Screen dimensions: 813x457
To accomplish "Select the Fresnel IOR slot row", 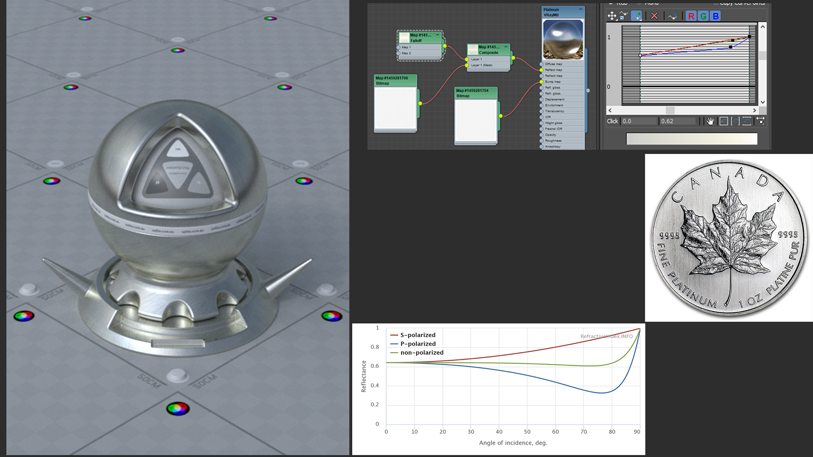I will point(562,129).
